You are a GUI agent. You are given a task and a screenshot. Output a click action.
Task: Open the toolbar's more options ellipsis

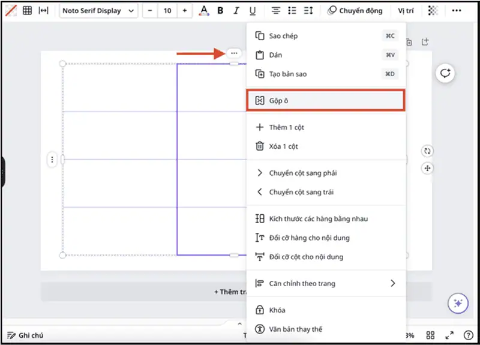(x=457, y=11)
